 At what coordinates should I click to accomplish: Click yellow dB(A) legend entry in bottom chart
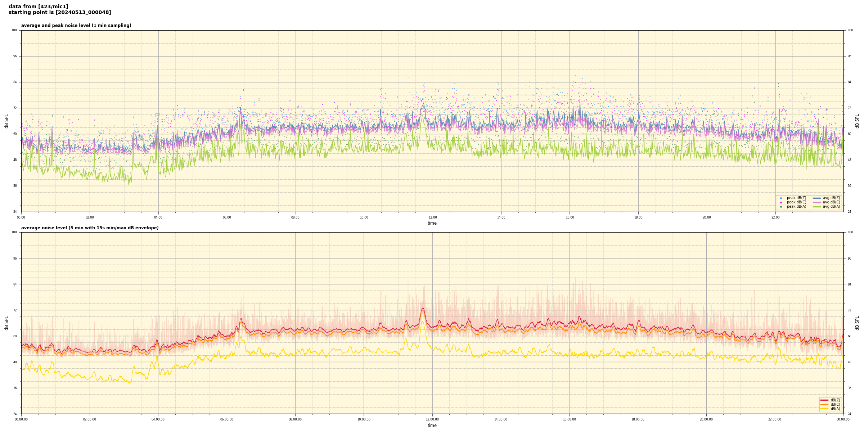pyautogui.click(x=824, y=409)
